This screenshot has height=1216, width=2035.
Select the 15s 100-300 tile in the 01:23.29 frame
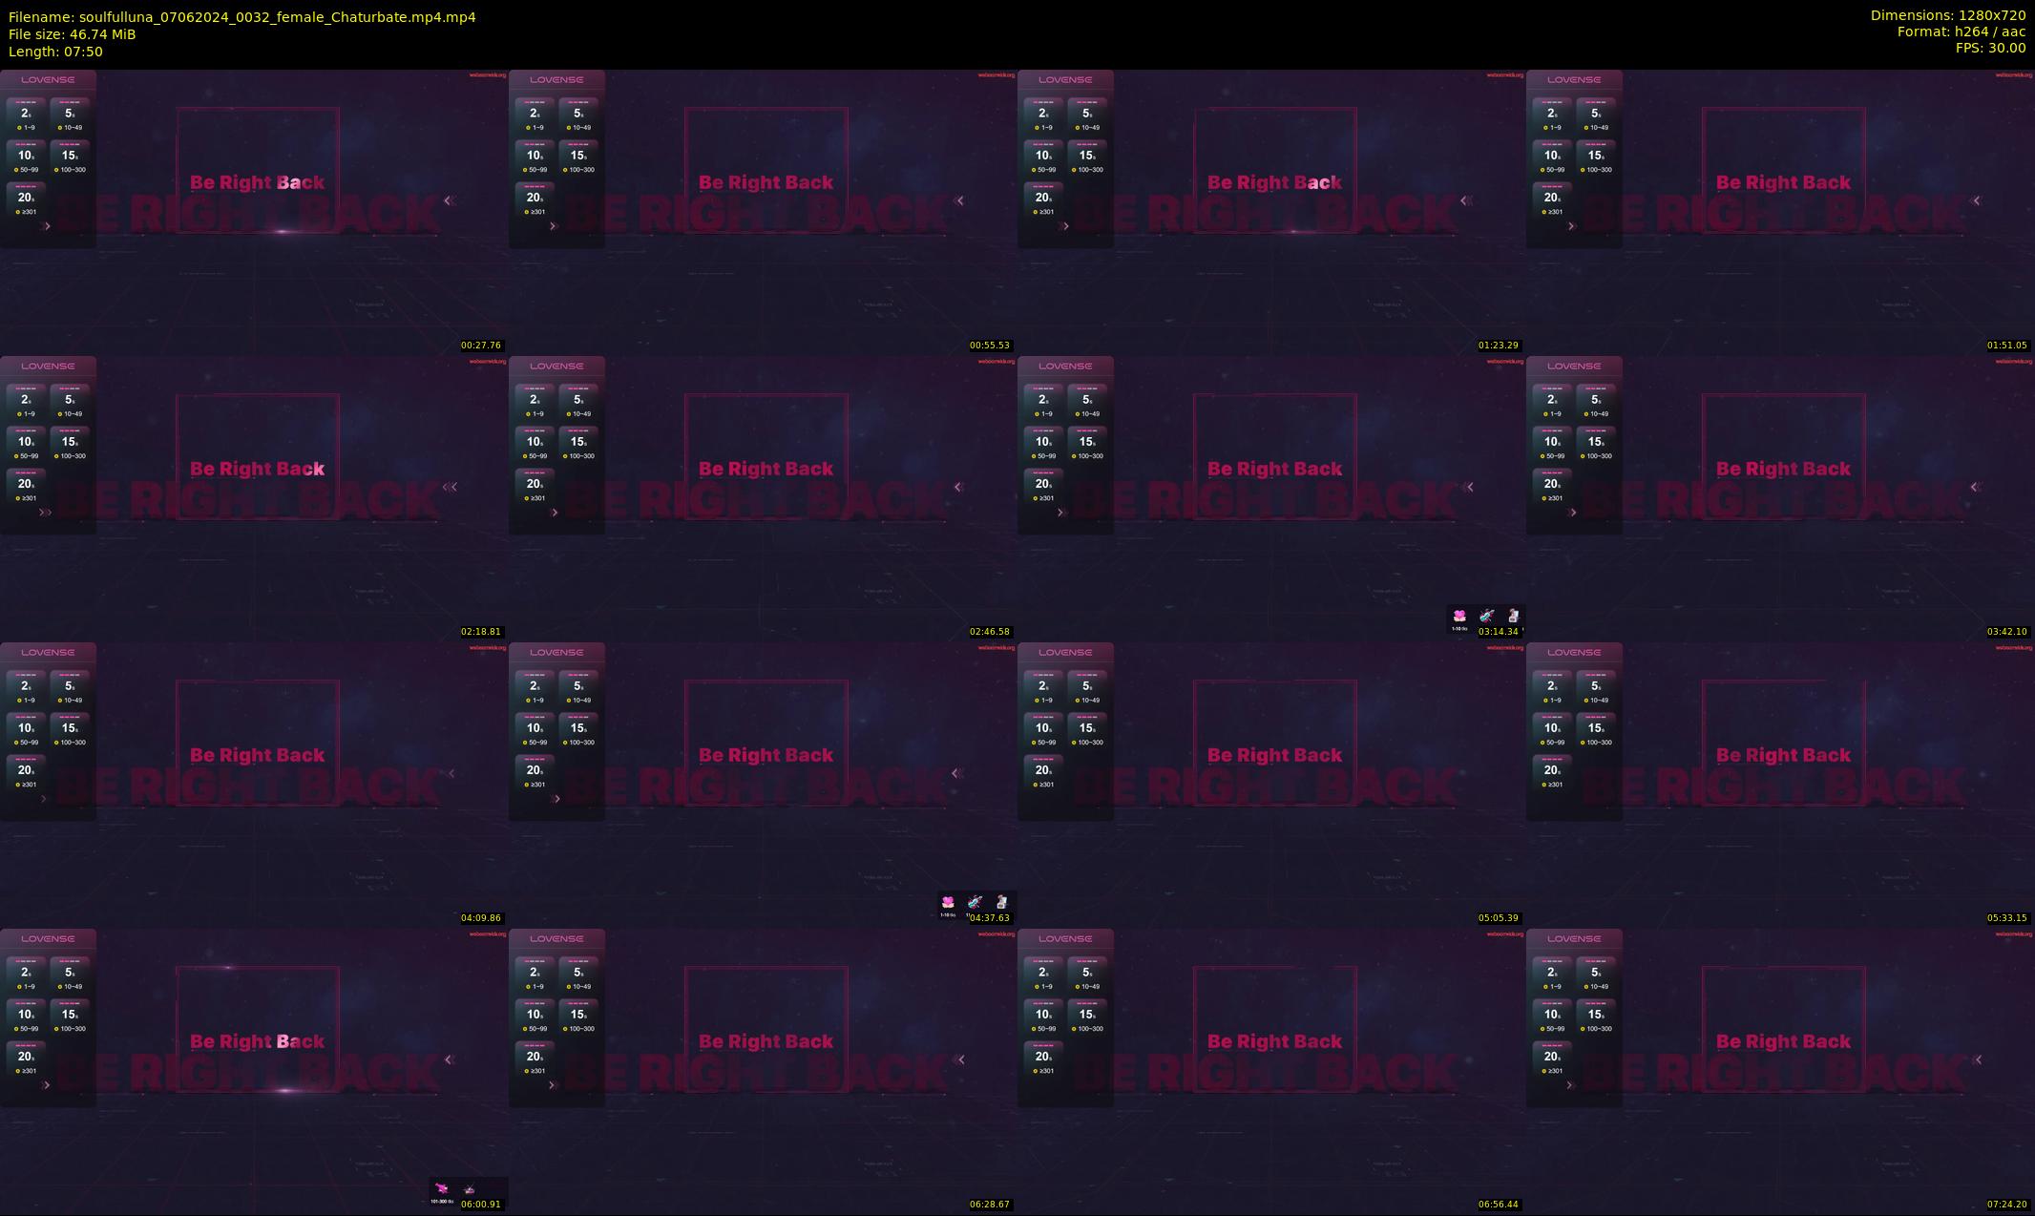pos(1087,158)
